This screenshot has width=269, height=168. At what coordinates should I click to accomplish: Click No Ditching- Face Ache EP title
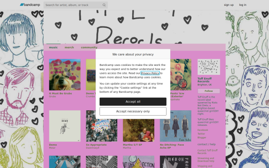pos(172,146)
